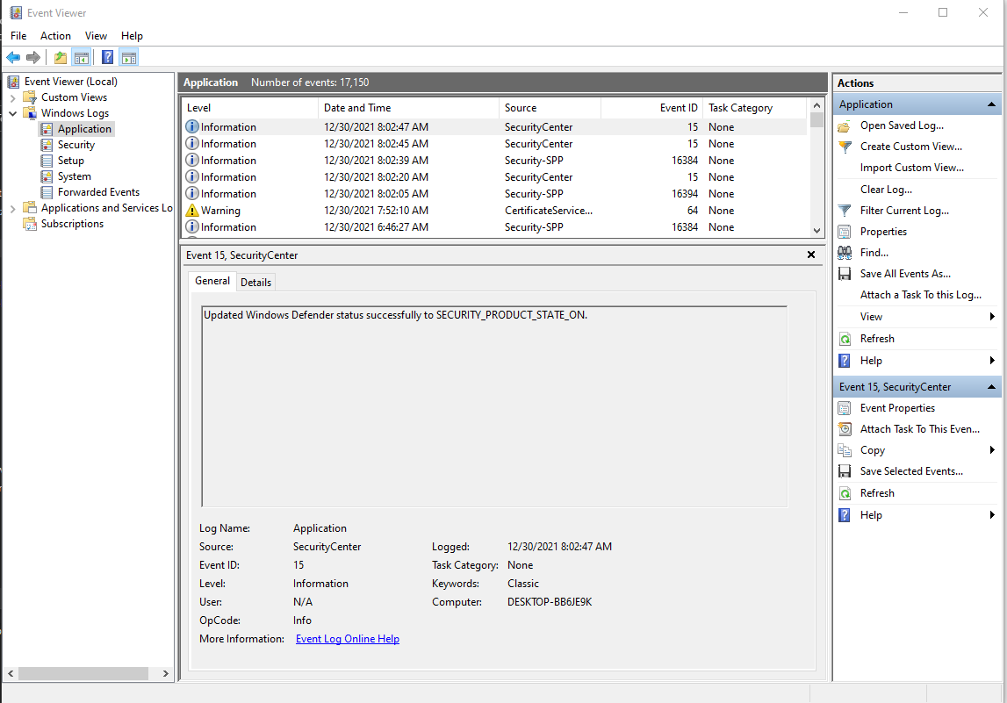The height and width of the screenshot is (703, 1007).
Task: Click the blue Help question mark in toolbar
Action: point(107,56)
